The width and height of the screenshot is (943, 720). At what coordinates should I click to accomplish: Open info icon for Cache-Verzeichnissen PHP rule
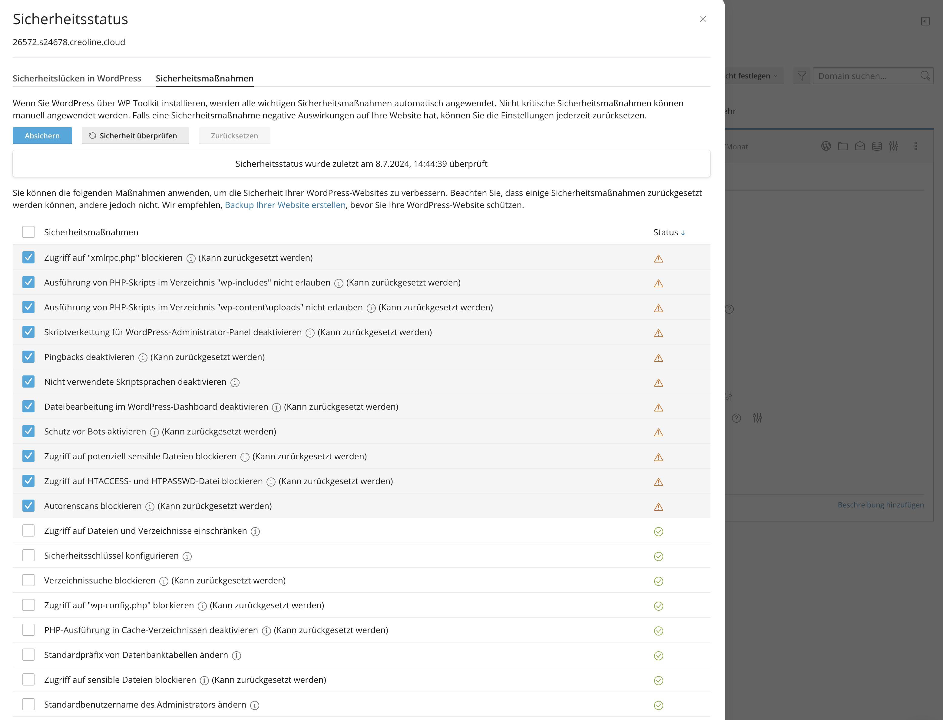coord(266,631)
